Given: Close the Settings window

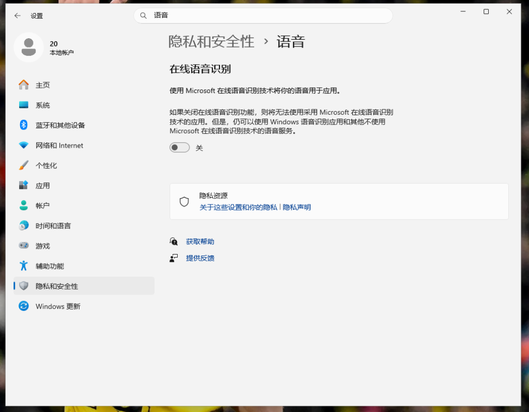Looking at the screenshot, I should (509, 11).
